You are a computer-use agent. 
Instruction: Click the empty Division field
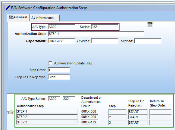tap(105, 41)
